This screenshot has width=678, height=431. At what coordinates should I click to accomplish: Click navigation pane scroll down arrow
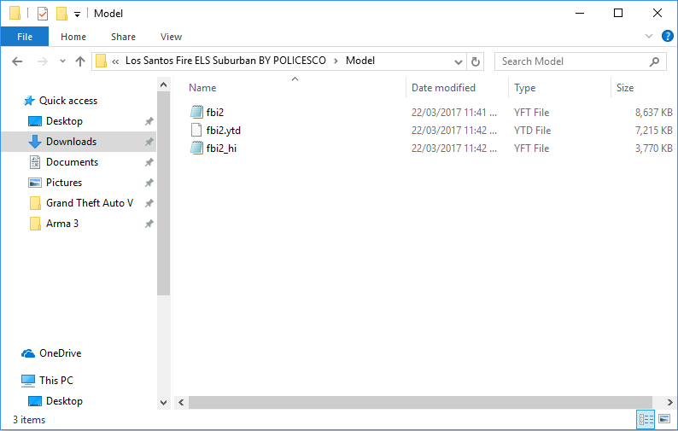[x=163, y=403]
